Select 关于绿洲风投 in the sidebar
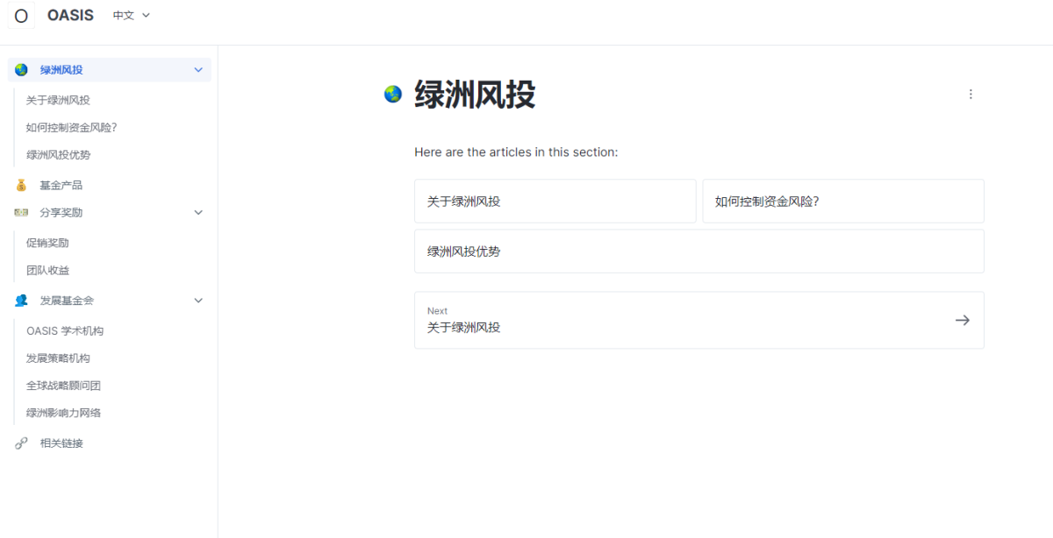1053x538 pixels. click(x=58, y=100)
